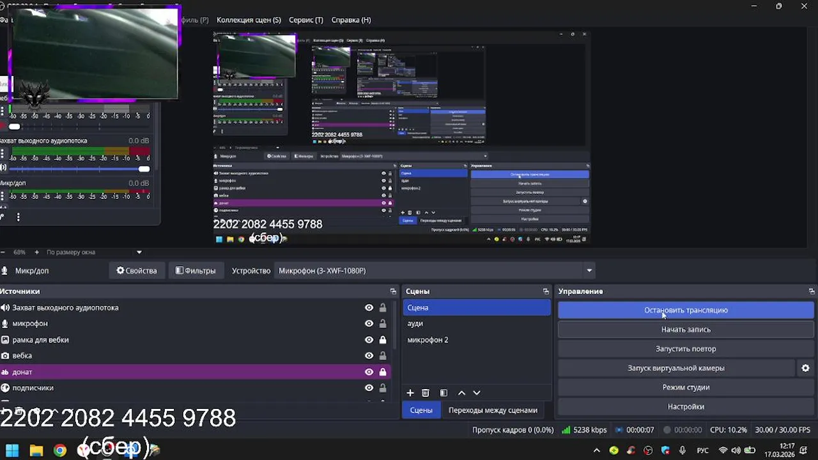Mute Захват выходного аудиопотока in audio mixer

coord(3,168)
